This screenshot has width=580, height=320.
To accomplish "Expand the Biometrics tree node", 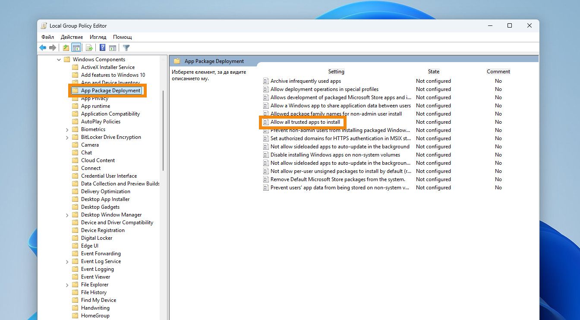I will coord(67,129).
